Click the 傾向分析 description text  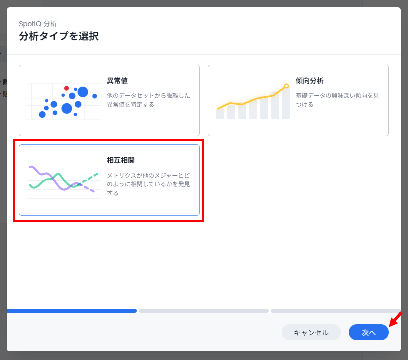[x=337, y=100]
